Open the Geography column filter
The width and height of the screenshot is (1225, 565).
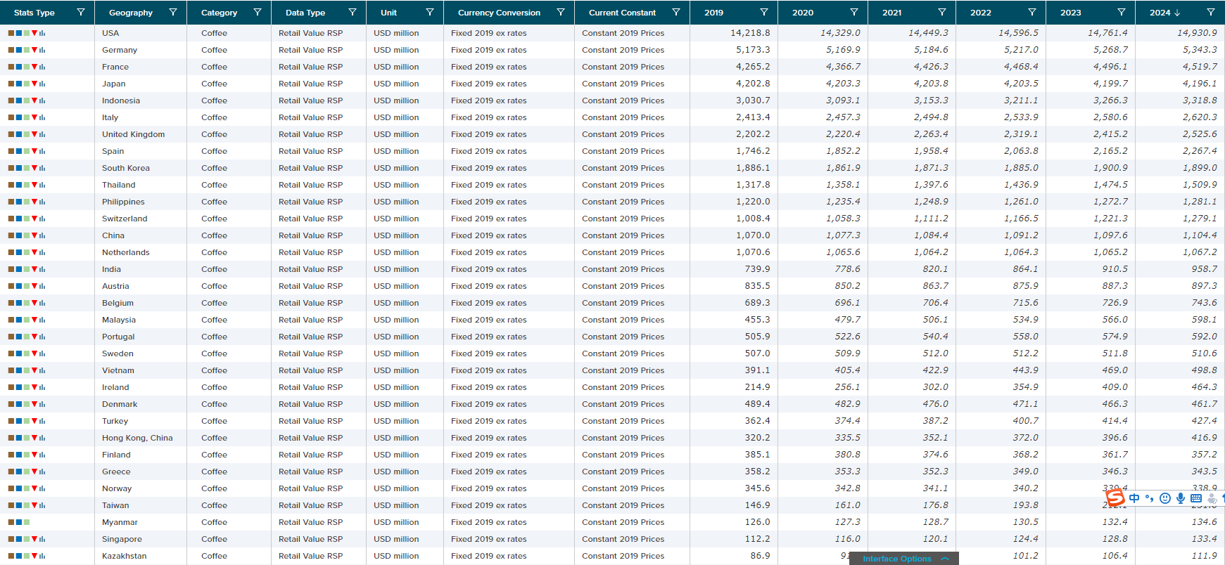(173, 13)
